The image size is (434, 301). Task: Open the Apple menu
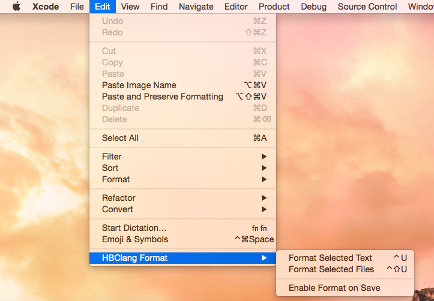pos(16,7)
